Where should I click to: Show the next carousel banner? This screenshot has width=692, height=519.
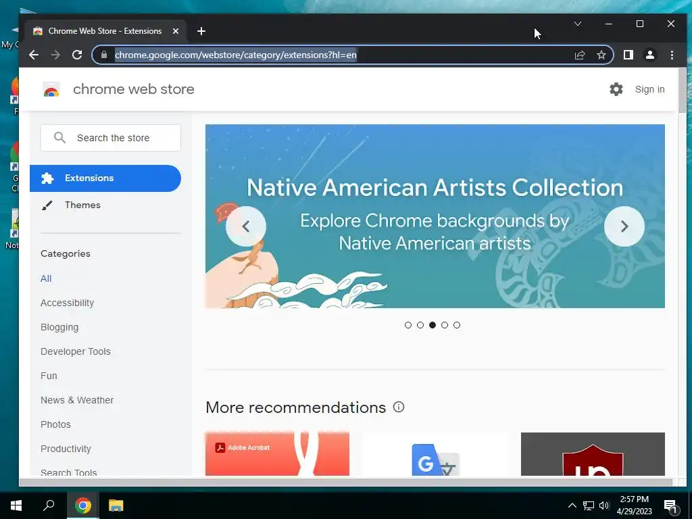[x=624, y=226]
